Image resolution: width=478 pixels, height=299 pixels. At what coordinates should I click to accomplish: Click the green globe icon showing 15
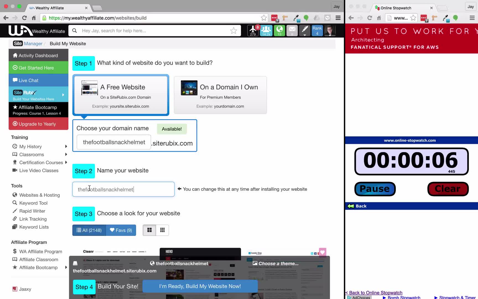[x=279, y=30]
